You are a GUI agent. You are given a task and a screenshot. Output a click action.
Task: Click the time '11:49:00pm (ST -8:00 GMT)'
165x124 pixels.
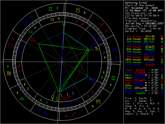tap(144, 11)
